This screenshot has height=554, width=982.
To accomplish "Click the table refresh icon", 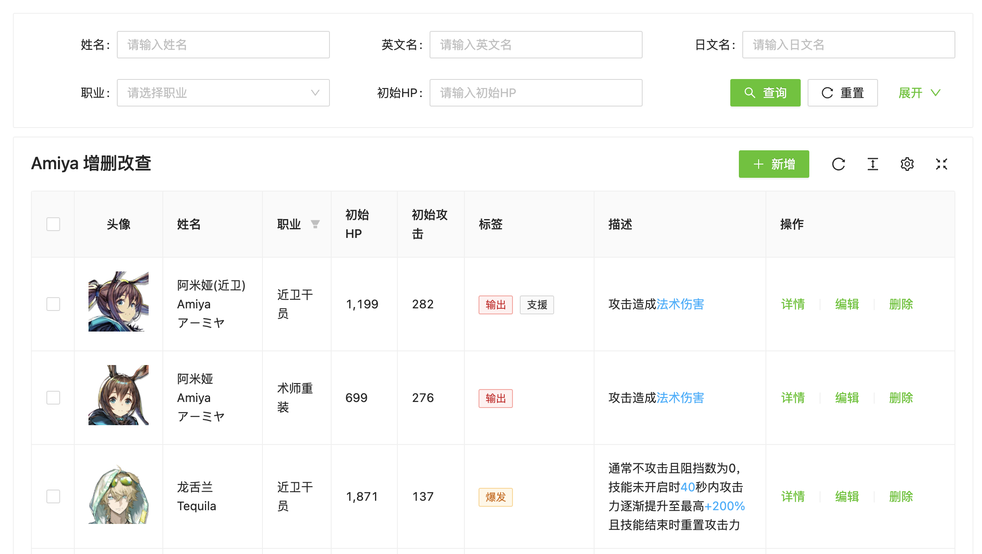I will pyautogui.click(x=838, y=164).
